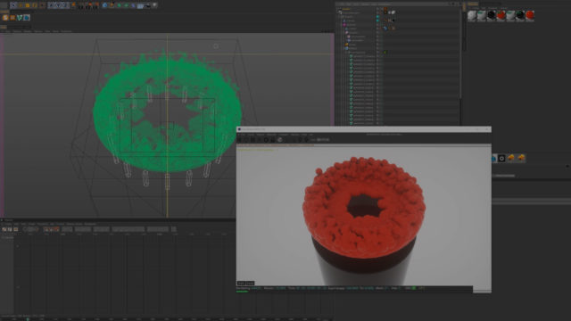Select the solid black material thumbnail
571x321 pixels.
coord(492,15)
